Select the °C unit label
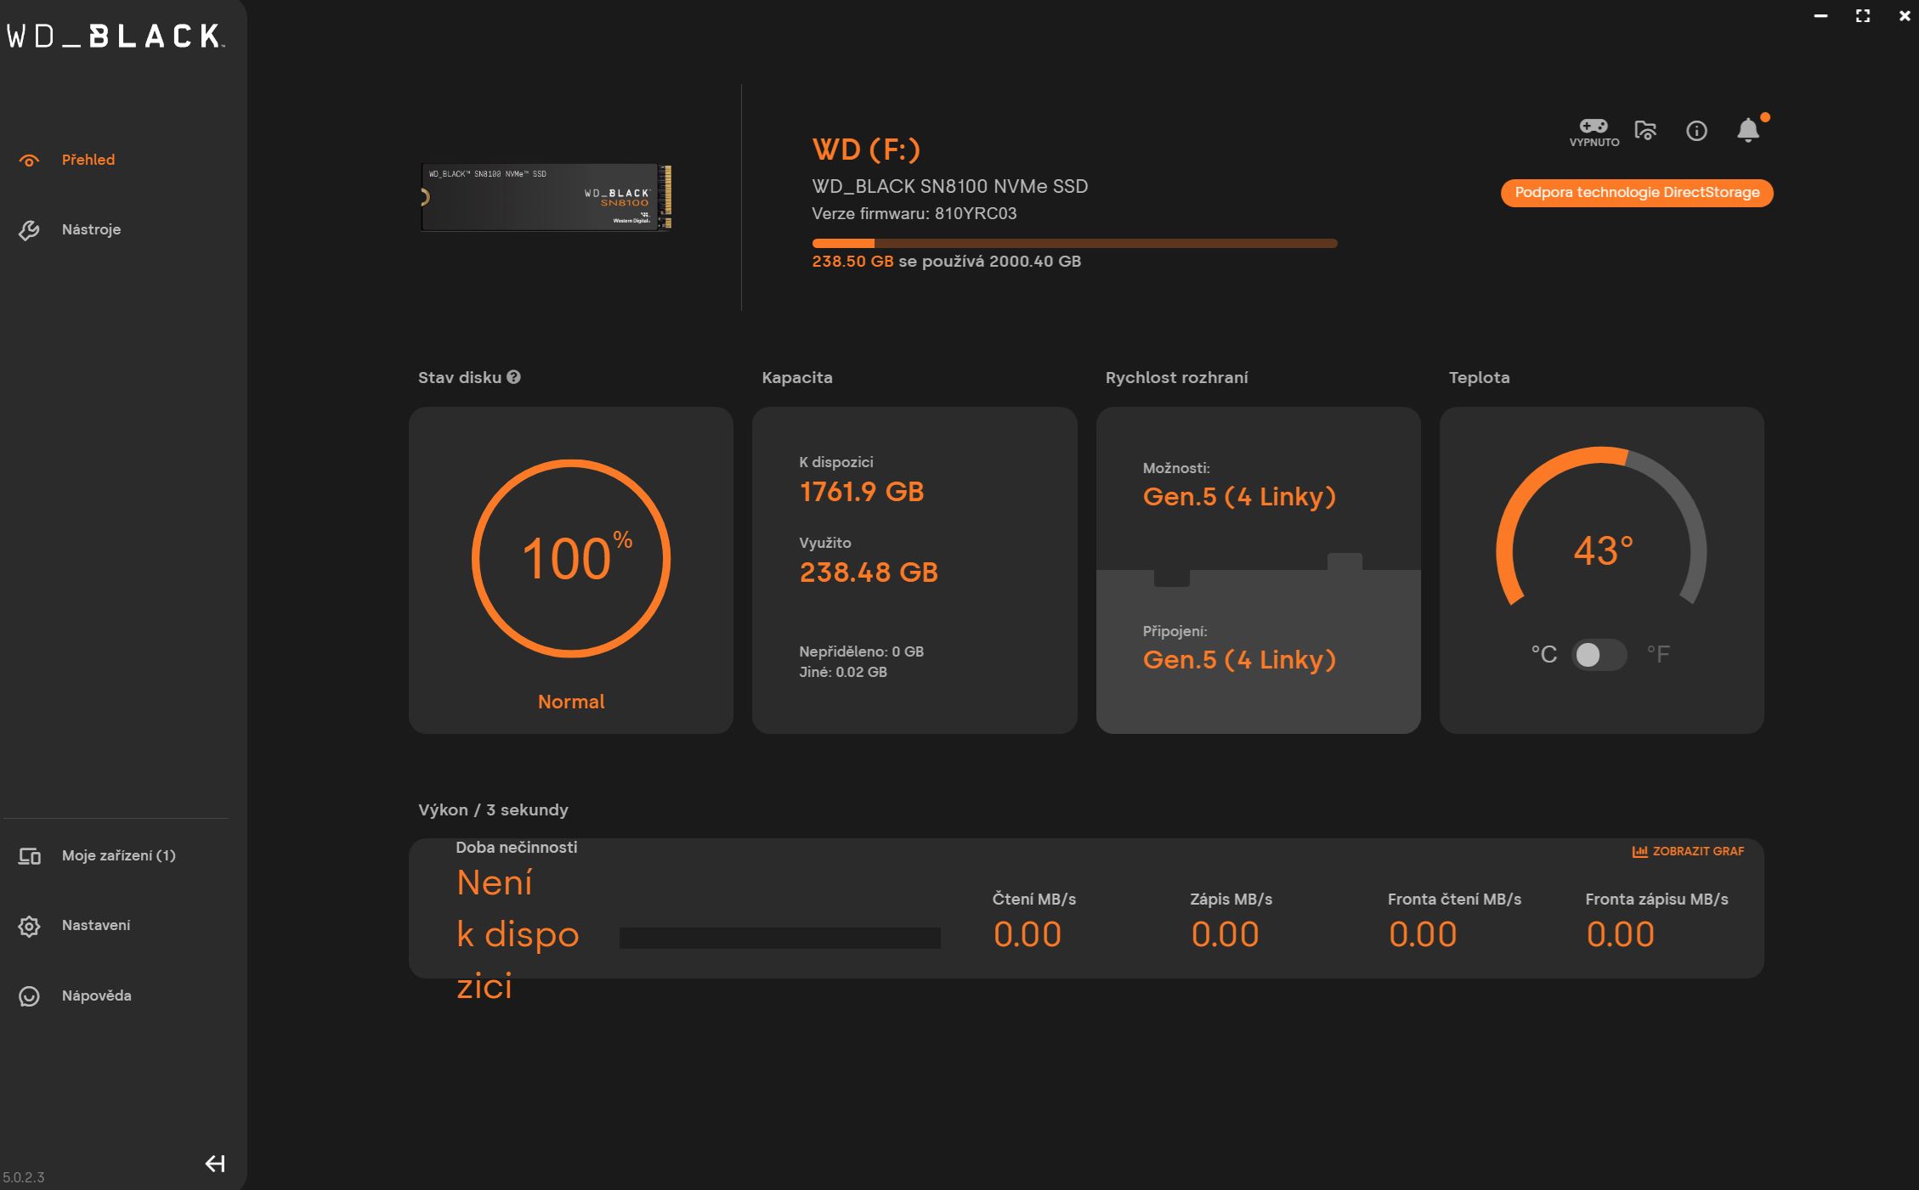The height and width of the screenshot is (1190, 1919). tap(1543, 655)
